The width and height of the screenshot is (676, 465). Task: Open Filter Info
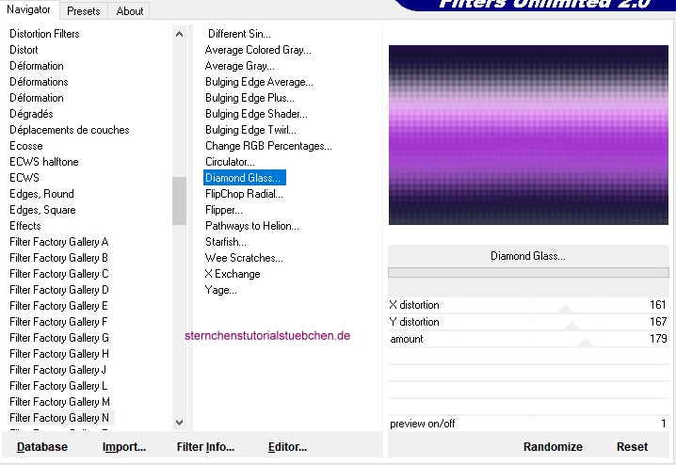pyautogui.click(x=205, y=447)
